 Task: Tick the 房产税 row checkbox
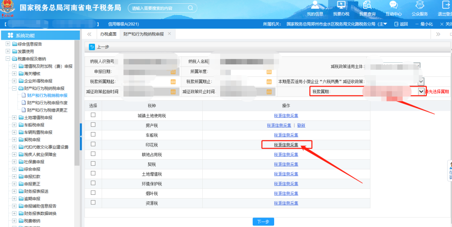point(93,125)
